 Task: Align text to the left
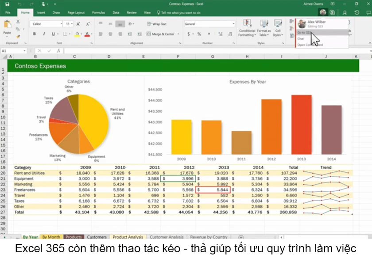(101, 34)
